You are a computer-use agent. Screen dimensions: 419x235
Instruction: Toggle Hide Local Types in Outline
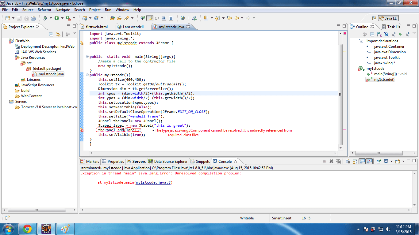pos(407,34)
